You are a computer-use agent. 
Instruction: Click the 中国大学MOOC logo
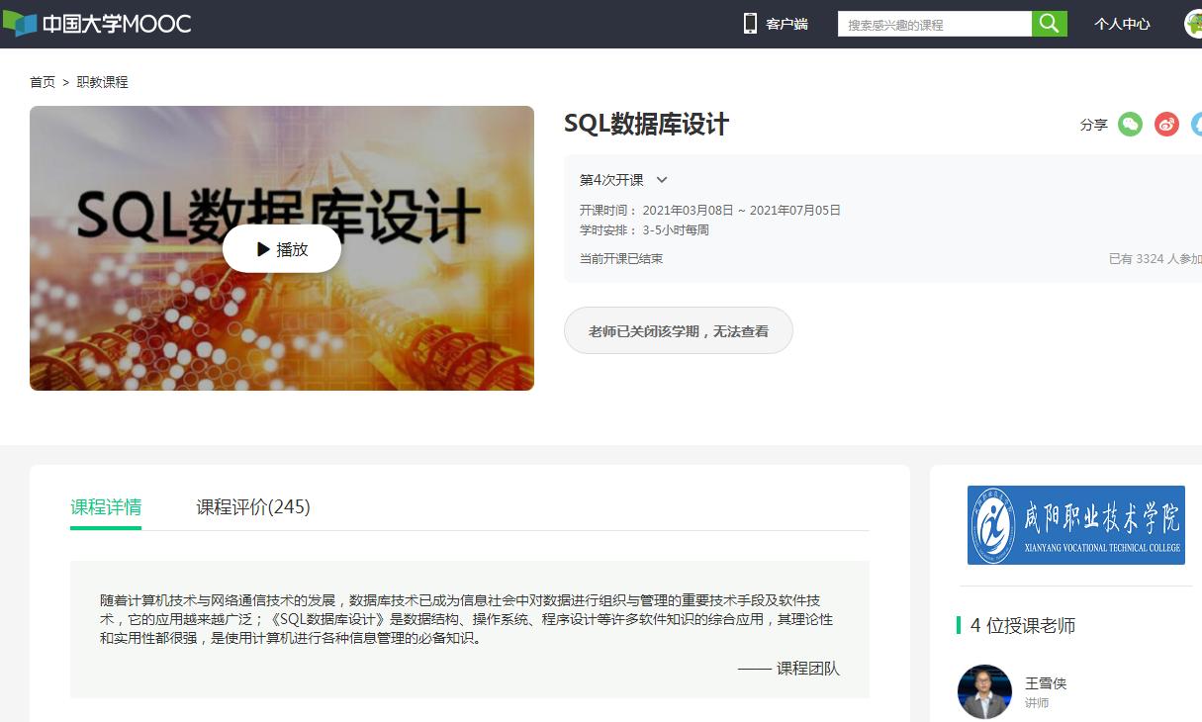(x=97, y=24)
